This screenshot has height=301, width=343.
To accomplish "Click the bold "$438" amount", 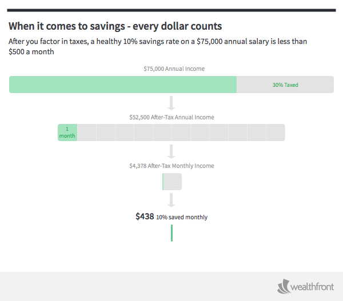I will click(x=145, y=216).
